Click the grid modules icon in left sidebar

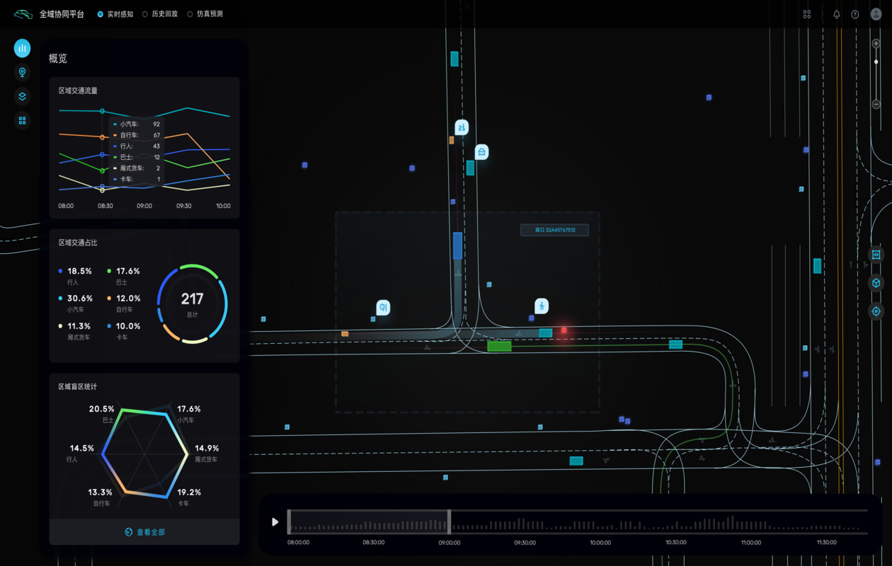(x=22, y=121)
